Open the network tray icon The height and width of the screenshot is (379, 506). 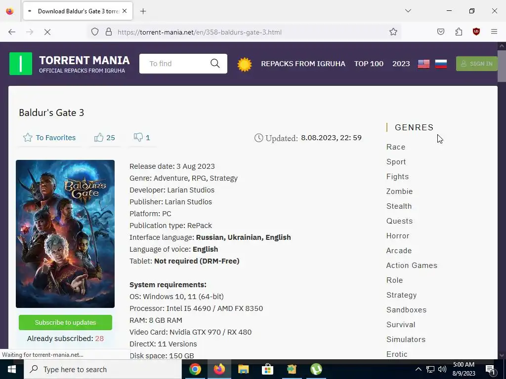[x=430, y=369]
